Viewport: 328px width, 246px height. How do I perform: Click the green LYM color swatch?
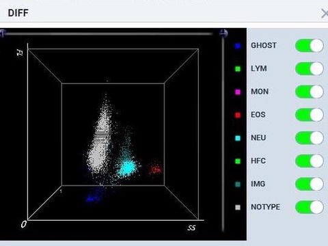238,69
